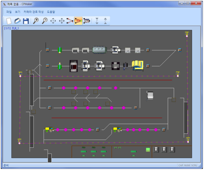Select the black-node path drawing tool

70,21
